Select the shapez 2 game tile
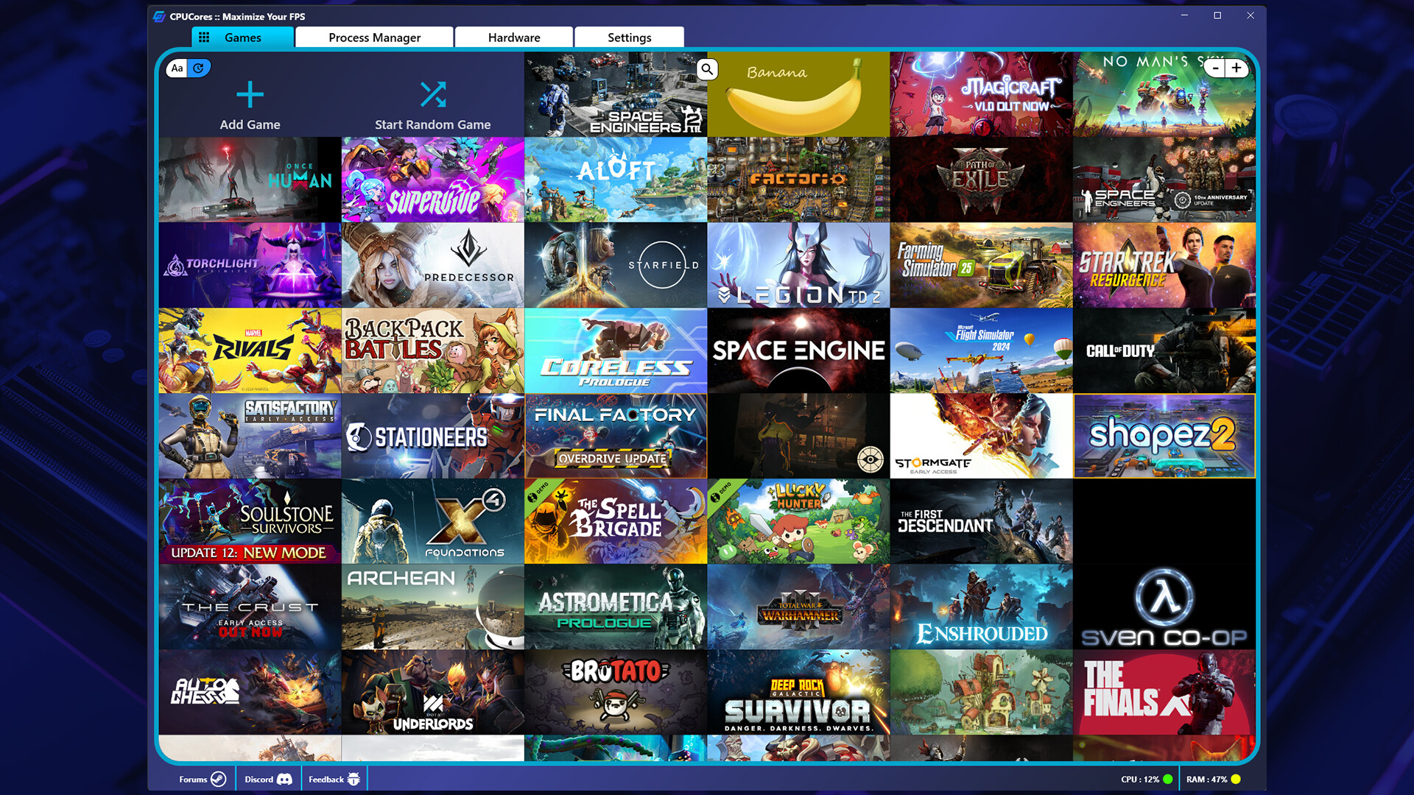Viewport: 1414px width, 795px height. pyautogui.click(x=1164, y=436)
